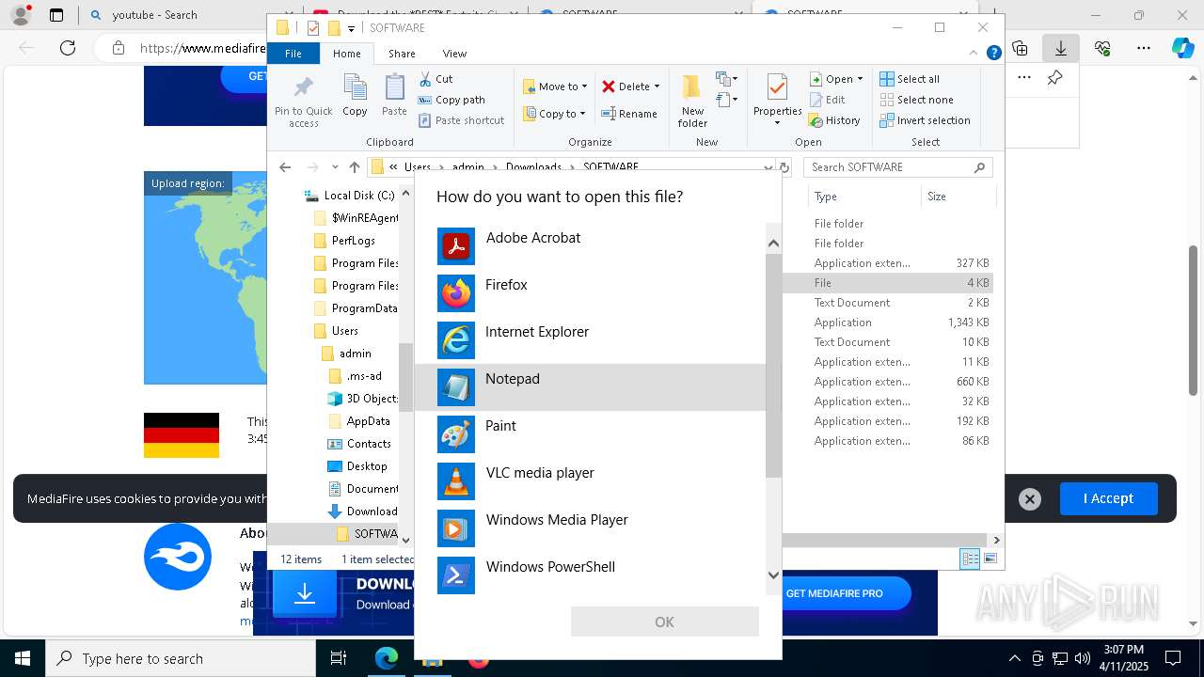Open the Delete dropdown arrow
This screenshot has width=1204, height=677.
click(x=657, y=87)
